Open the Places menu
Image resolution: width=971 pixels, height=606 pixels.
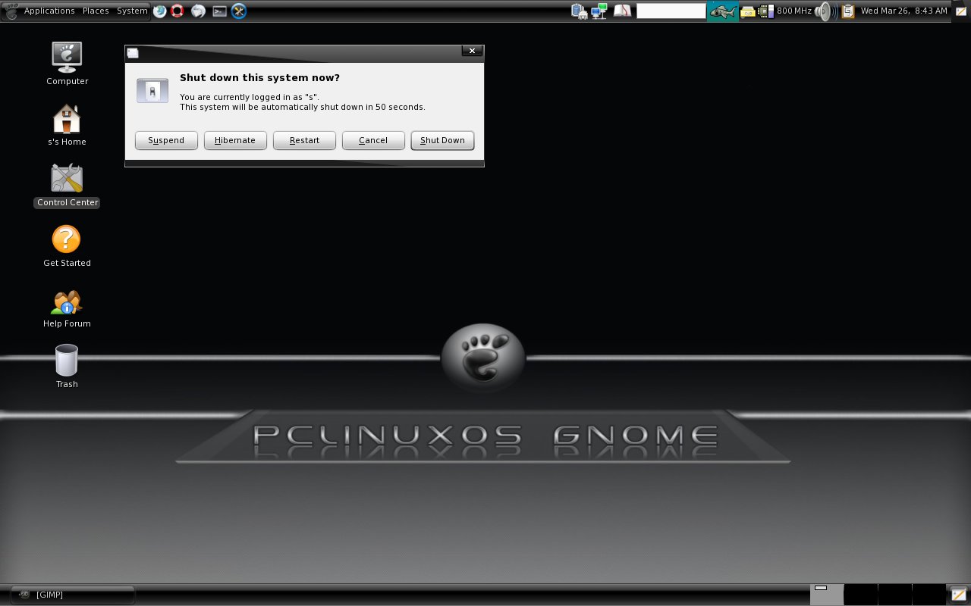96,11
